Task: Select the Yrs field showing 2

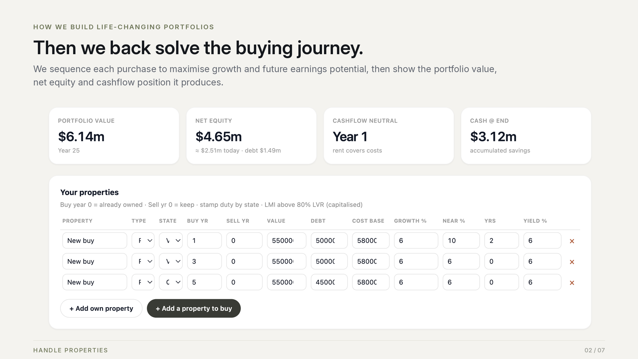Action: (502, 240)
